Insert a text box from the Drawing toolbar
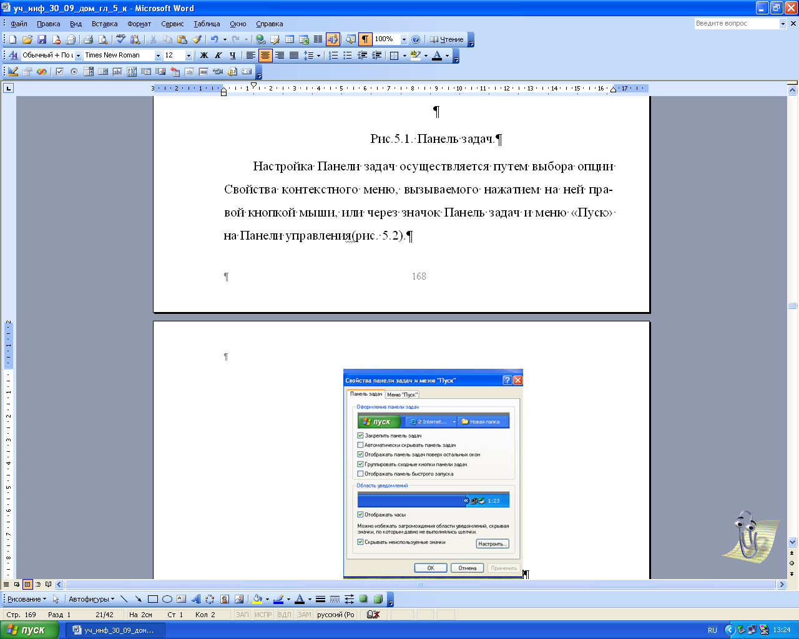799x639 pixels. tap(181, 599)
